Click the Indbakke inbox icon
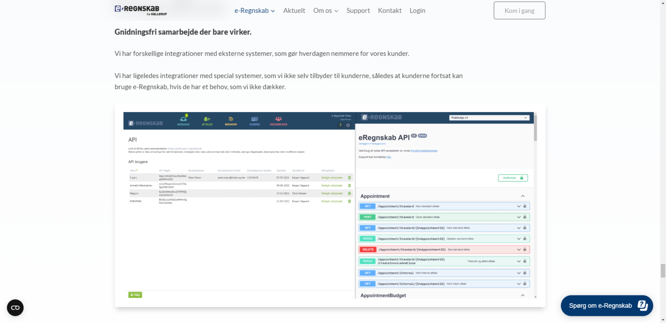This screenshot has width=666, height=323. [183, 119]
